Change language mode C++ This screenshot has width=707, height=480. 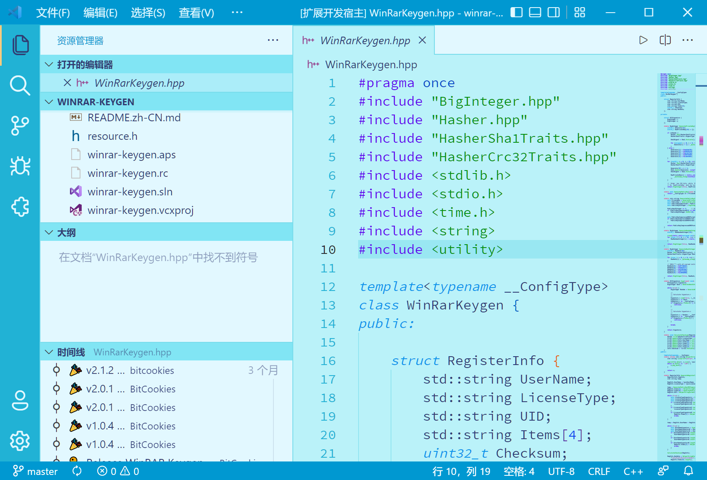[633, 471]
